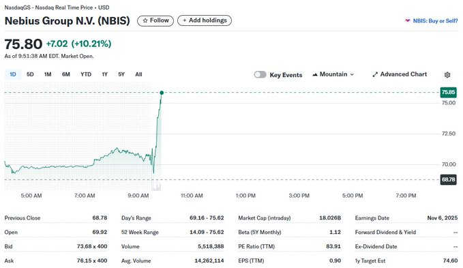
Task: Click the NasdaqGS real time price exchange note
Action: (x=57, y=8)
